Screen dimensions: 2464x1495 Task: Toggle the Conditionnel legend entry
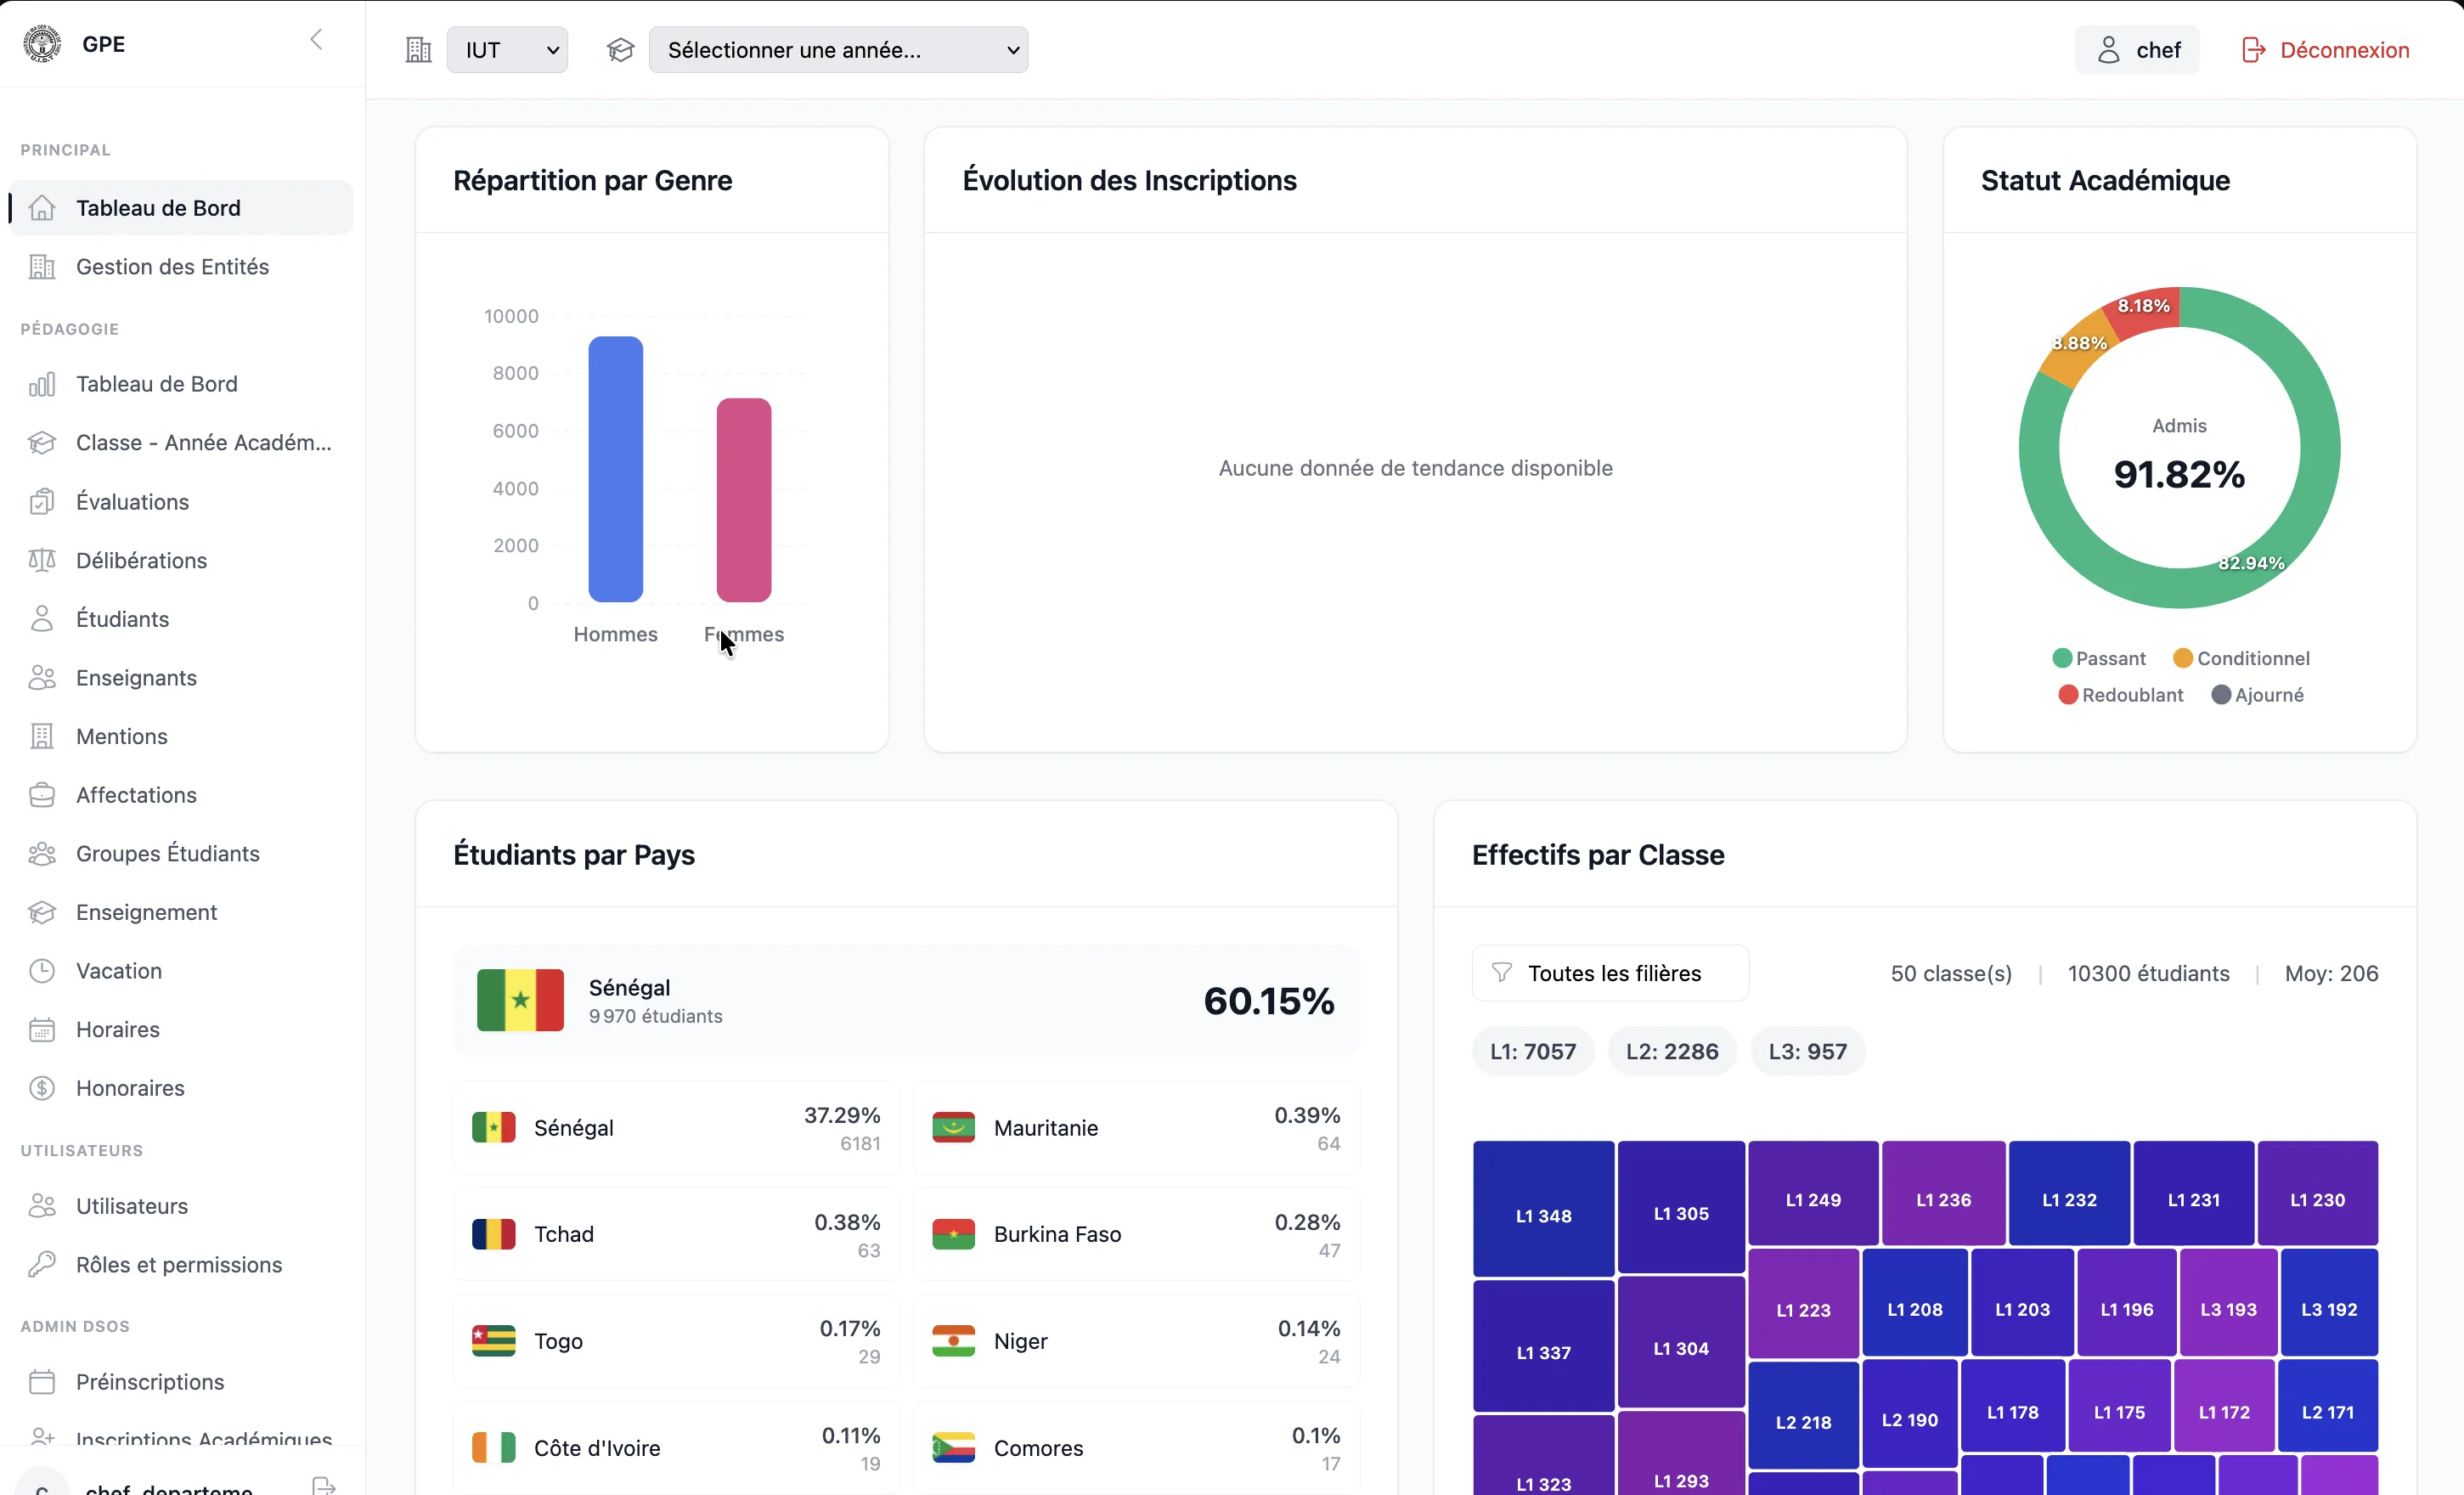(2242, 658)
